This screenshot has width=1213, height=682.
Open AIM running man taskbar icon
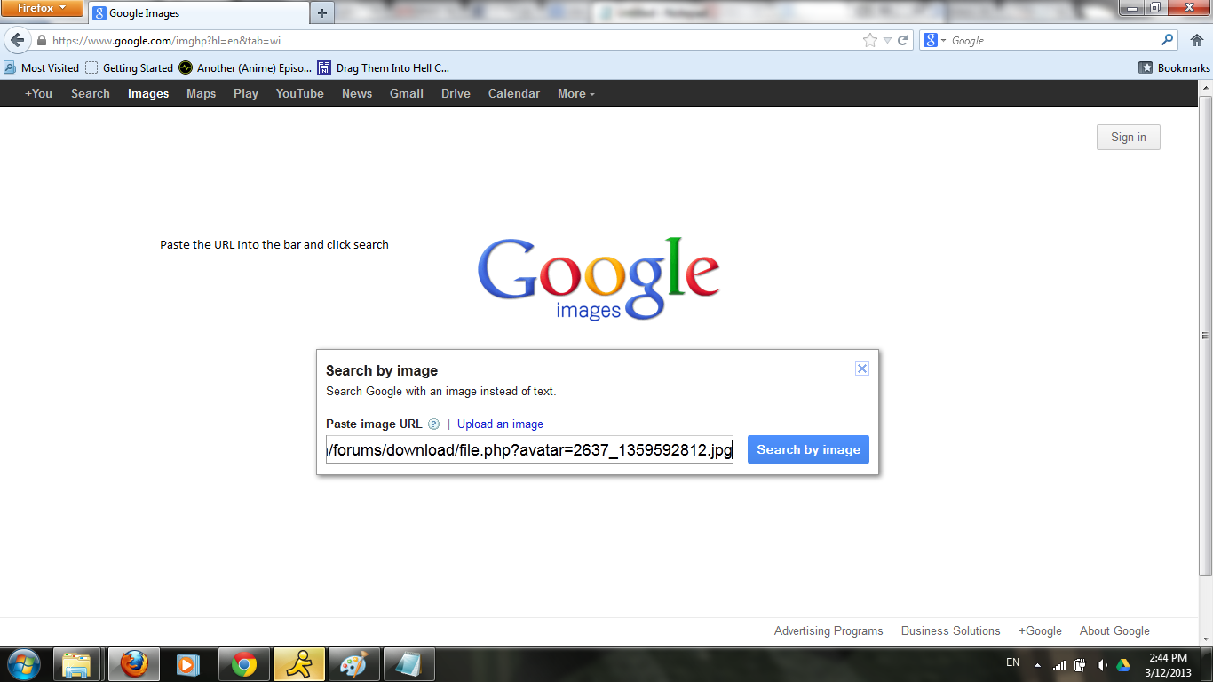pyautogui.click(x=298, y=664)
